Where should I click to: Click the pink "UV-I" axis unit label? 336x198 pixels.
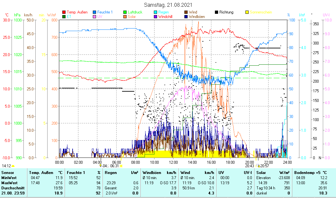326,15
